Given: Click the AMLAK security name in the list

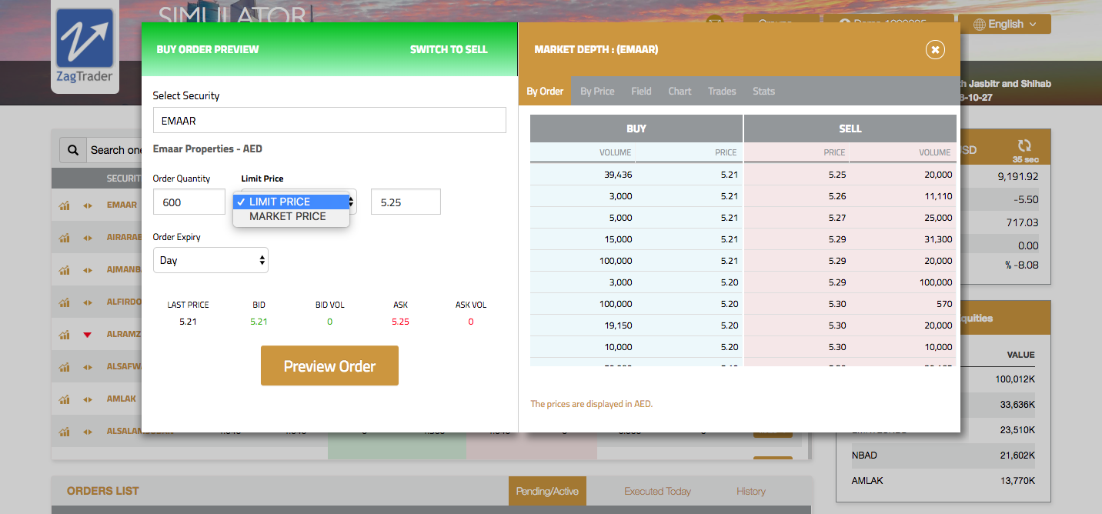Looking at the screenshot, I should [x=122, y=399].
